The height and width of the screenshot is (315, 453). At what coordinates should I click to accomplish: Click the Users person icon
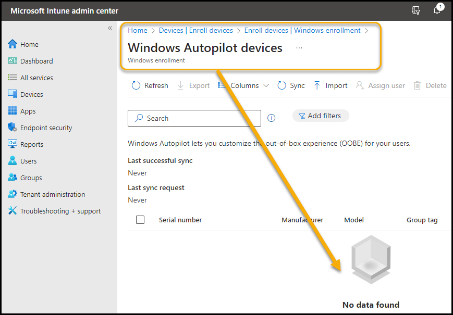point(13,161)
